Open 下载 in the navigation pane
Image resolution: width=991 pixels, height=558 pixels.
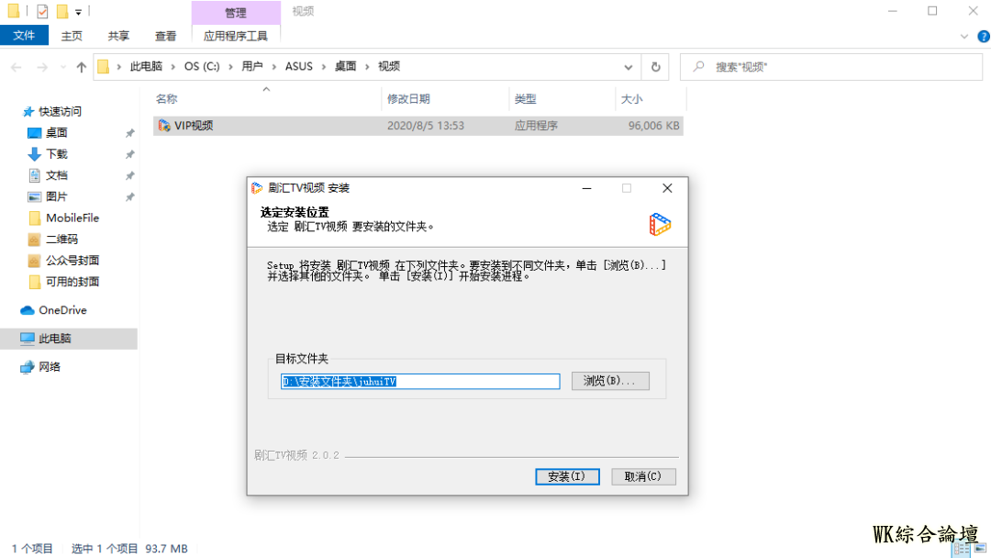(x=56, y=154)
